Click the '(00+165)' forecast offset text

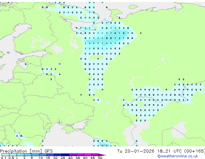(x=195, y=151)
